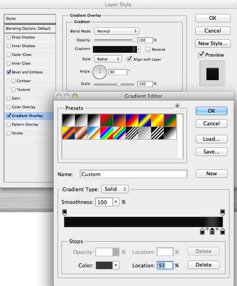Open the Presets flyout menu arrow
237x286 pixels.
[177, 106]
